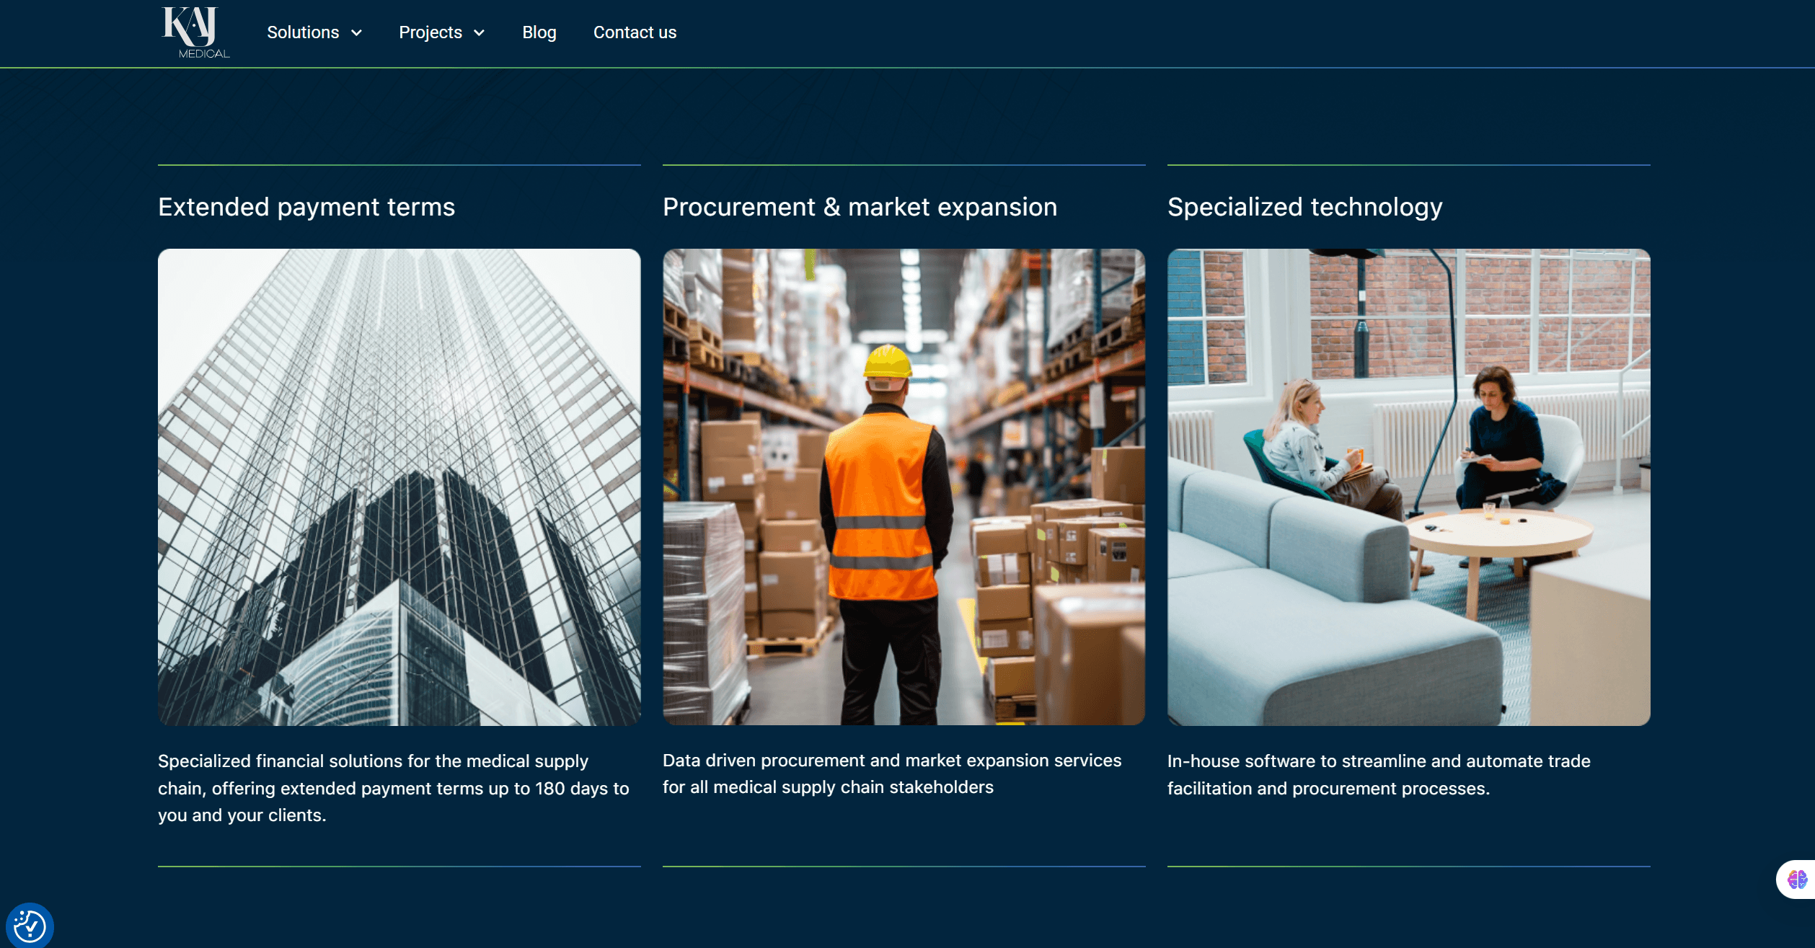Click the MEDICAL text under the logo

pyautogui.click(x=204, y=54)
